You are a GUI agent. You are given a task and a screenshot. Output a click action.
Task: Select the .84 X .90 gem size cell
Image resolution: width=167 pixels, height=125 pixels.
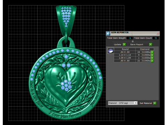[x=125, y=52]
